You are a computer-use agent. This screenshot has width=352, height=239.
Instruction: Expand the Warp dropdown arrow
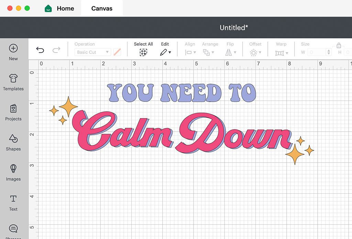pyautogui.click(x=287, y=53)
